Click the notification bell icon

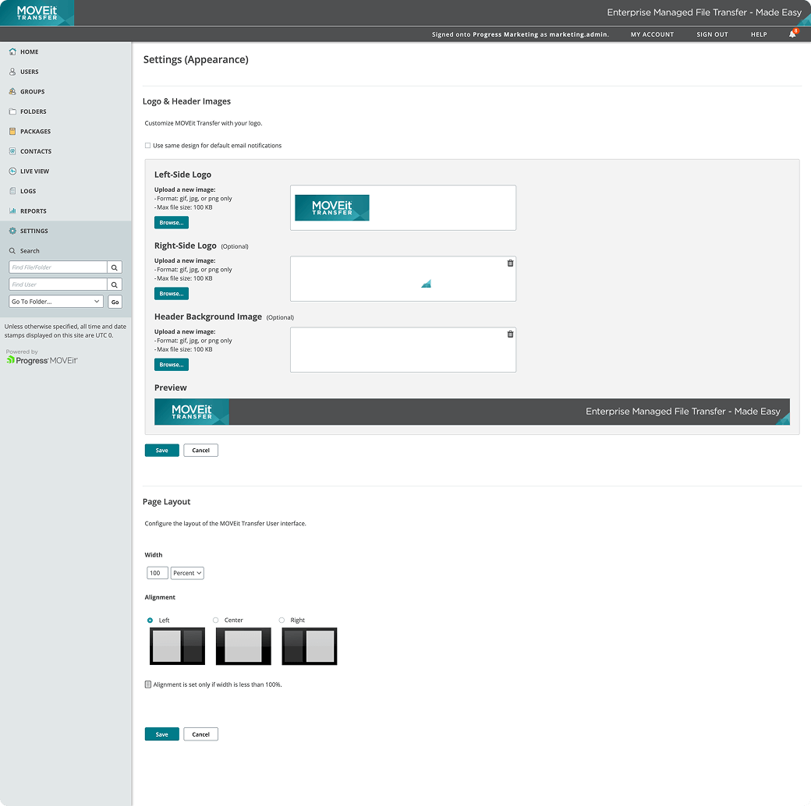[792, 34]
